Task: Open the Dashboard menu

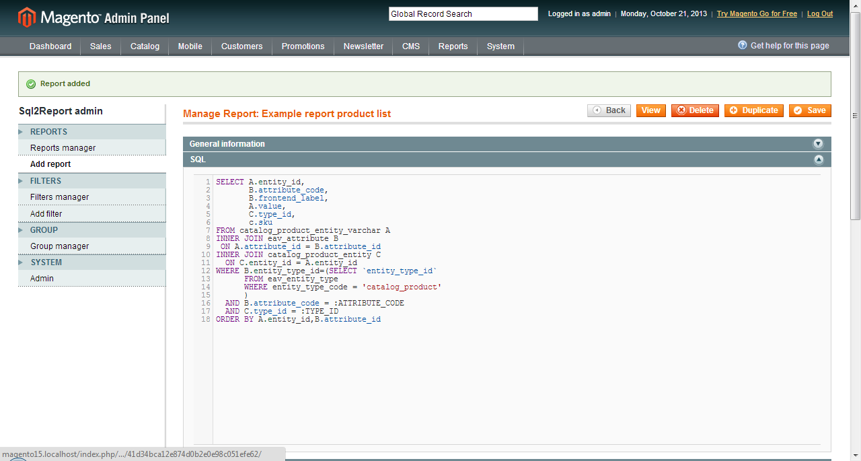Action: pos(50,46)
